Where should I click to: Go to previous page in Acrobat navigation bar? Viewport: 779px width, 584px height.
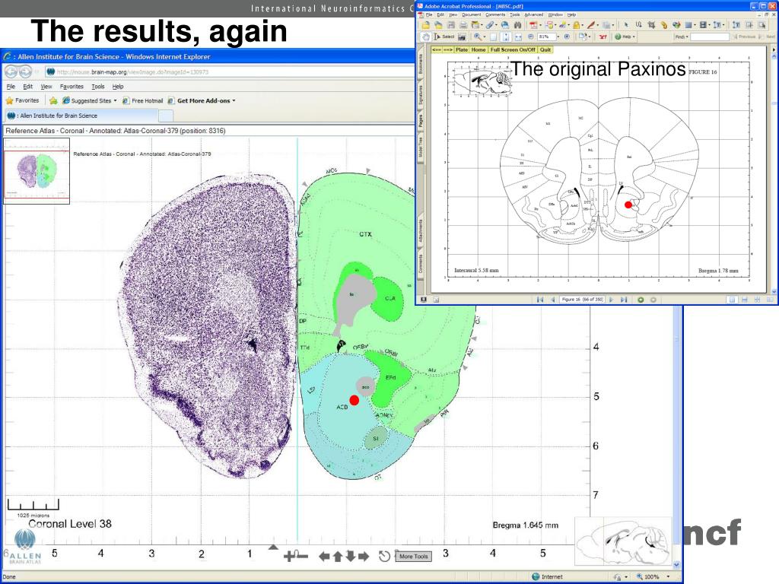[553, 300]
